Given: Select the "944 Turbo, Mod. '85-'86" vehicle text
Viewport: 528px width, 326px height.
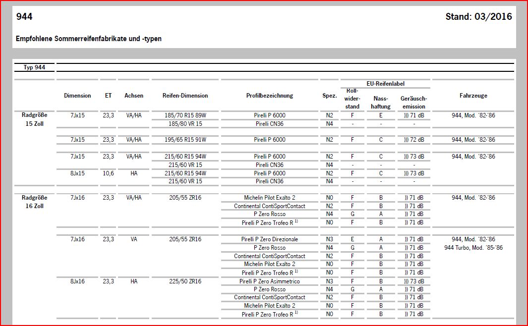Looking at the screenshot, I should [x=473, y=248].
